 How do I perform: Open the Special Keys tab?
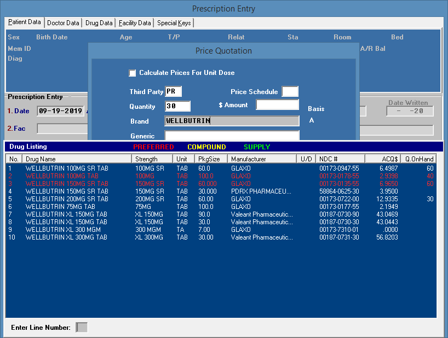(x=174, y=23)
